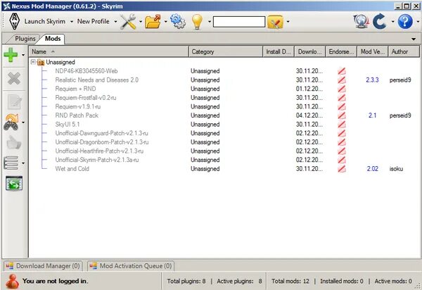Click version 2.3.3 of Realistic Needs

click(x=372, y=80)
